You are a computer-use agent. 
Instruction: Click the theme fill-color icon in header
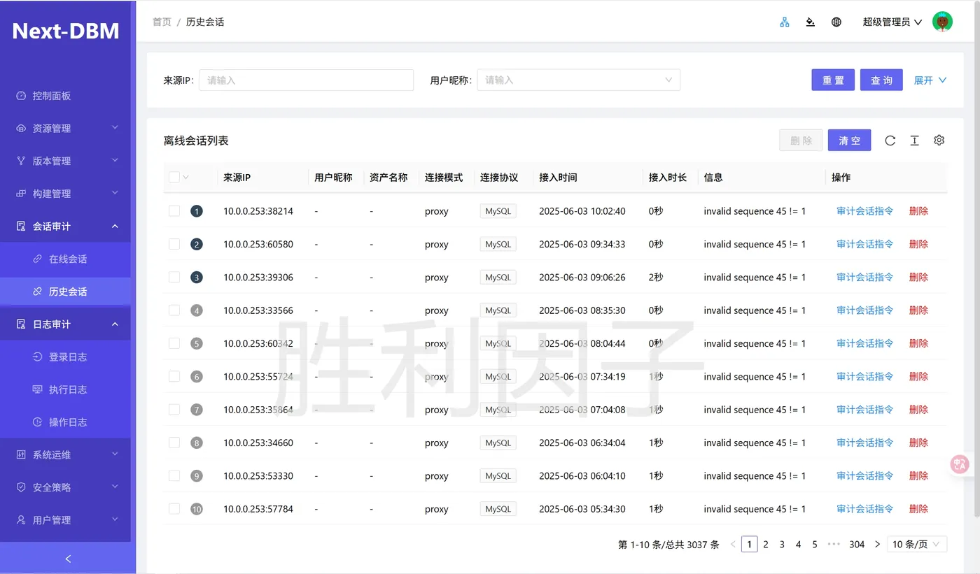tap(811, 22)
